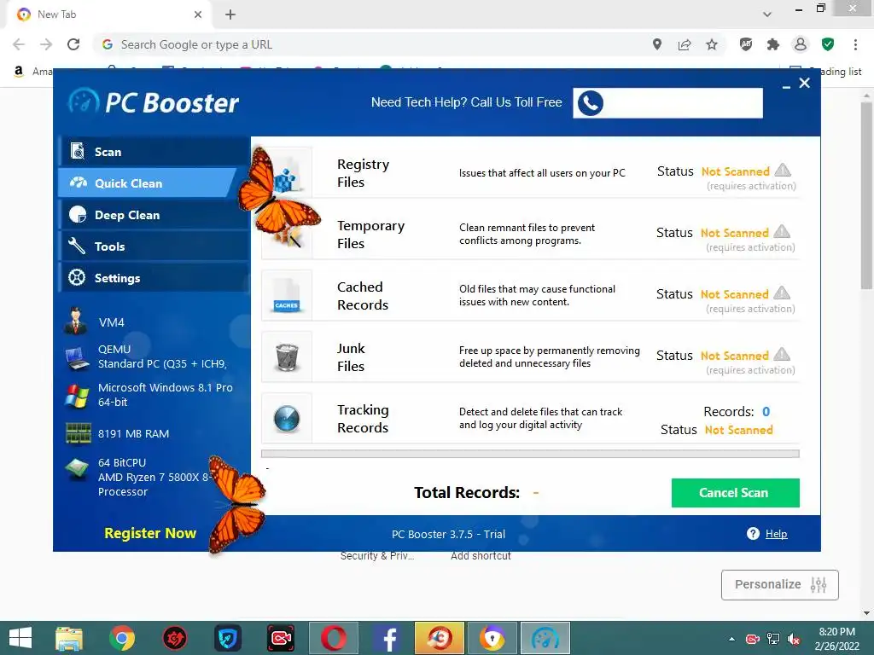Image resolution: width=874 pixels, height=655 pixels.
Task: Click the CPU processor chip icon
Action: 77,469
